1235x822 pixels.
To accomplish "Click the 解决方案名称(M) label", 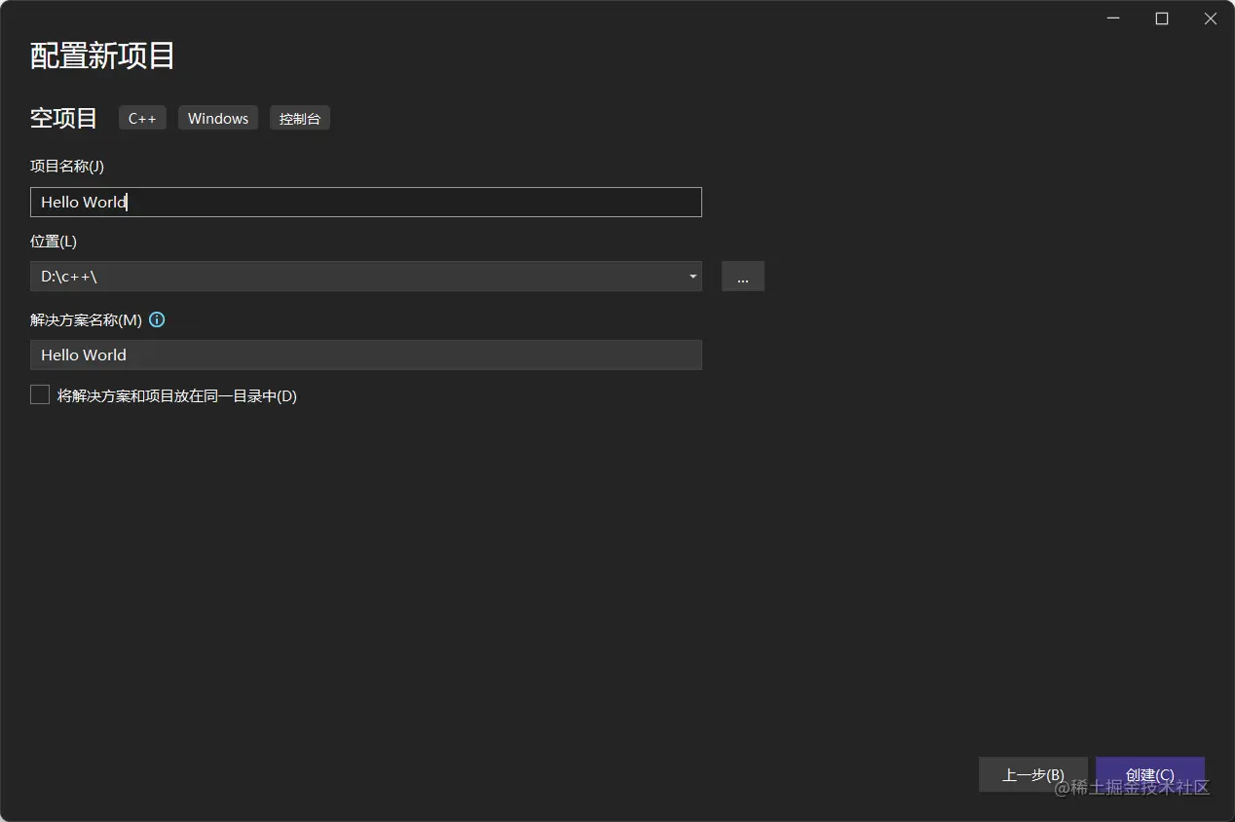I will click(x=87, y=319).
